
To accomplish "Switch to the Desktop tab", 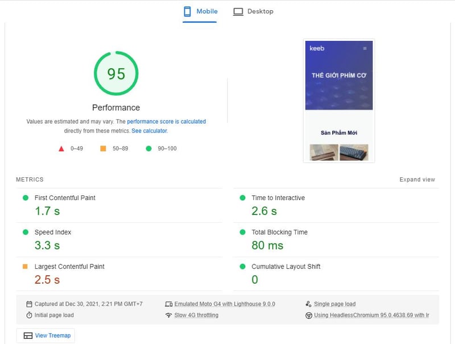I will click(x=253, y=11).
